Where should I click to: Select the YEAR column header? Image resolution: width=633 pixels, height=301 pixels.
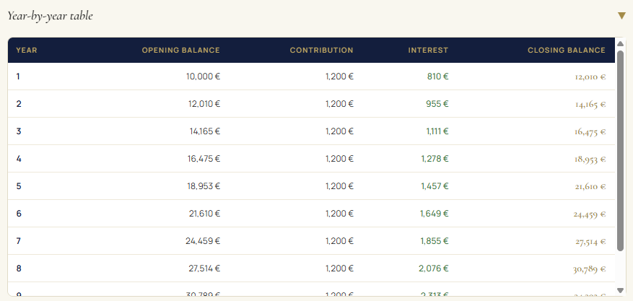click(x=27, y=51)
